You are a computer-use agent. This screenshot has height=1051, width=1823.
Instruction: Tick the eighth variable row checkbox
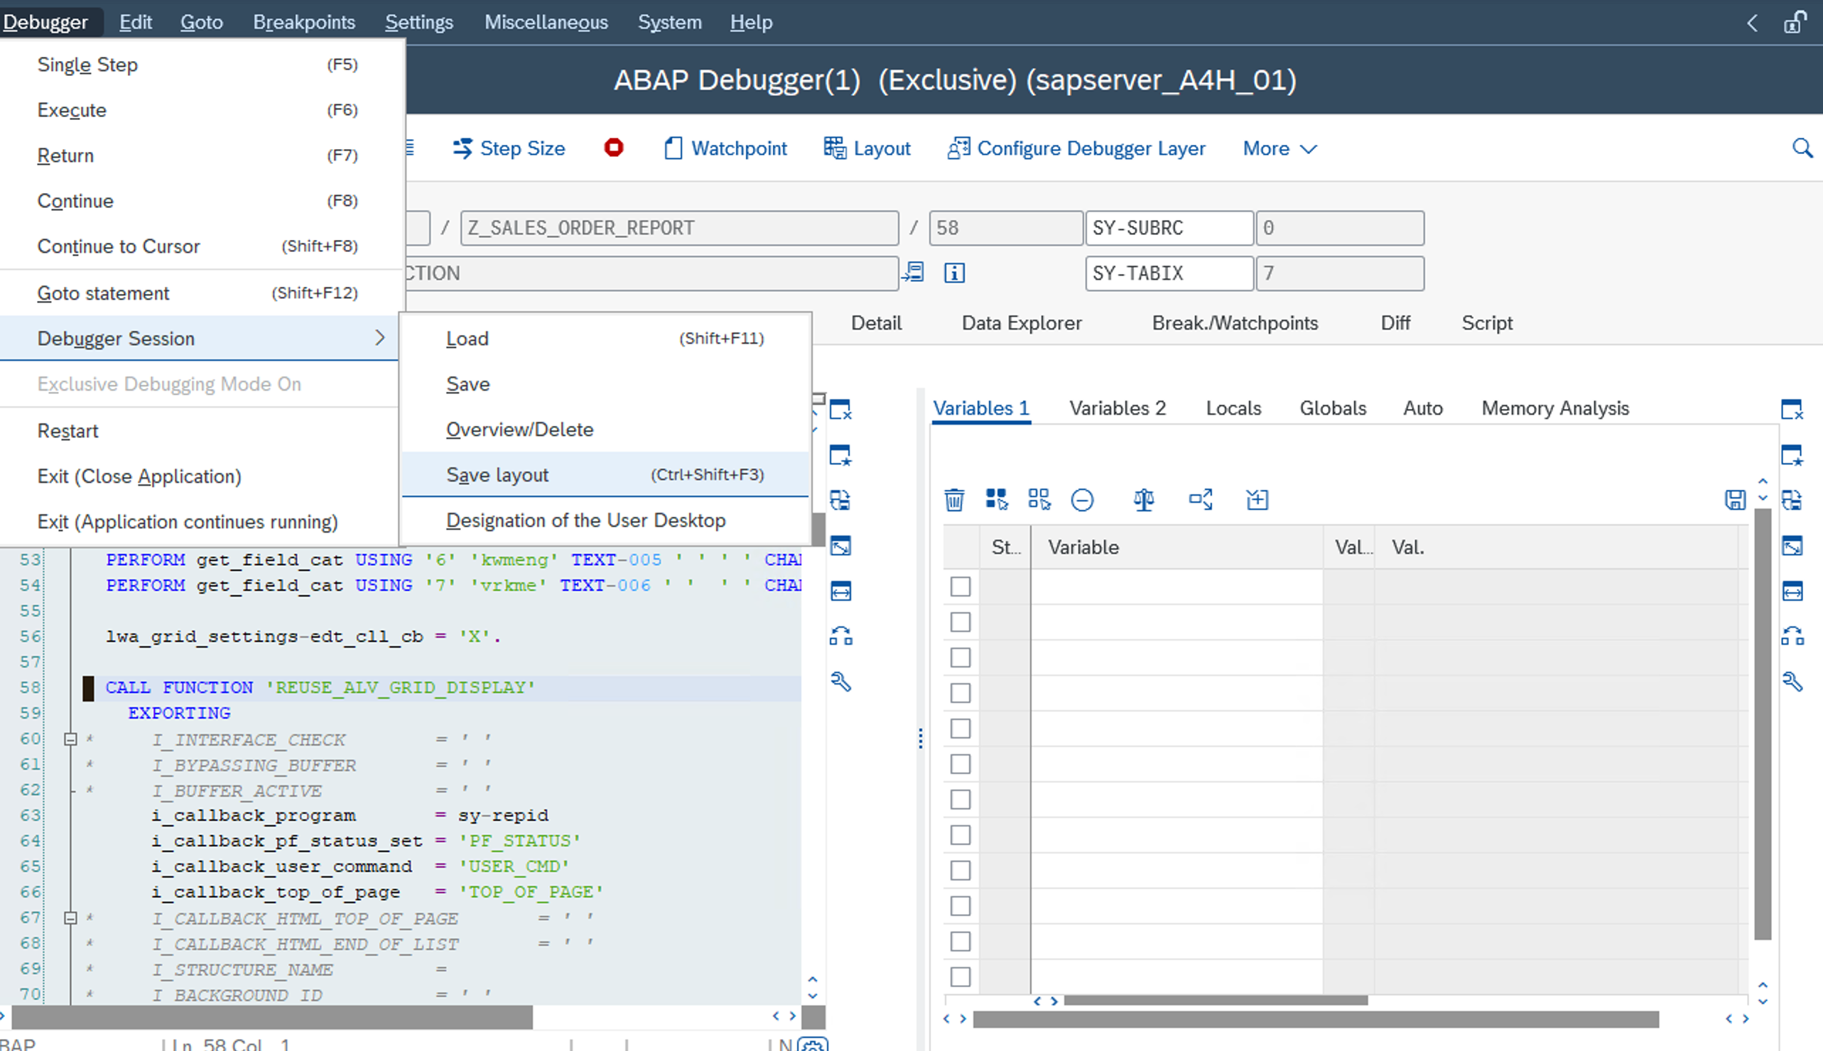click(961, 834)
